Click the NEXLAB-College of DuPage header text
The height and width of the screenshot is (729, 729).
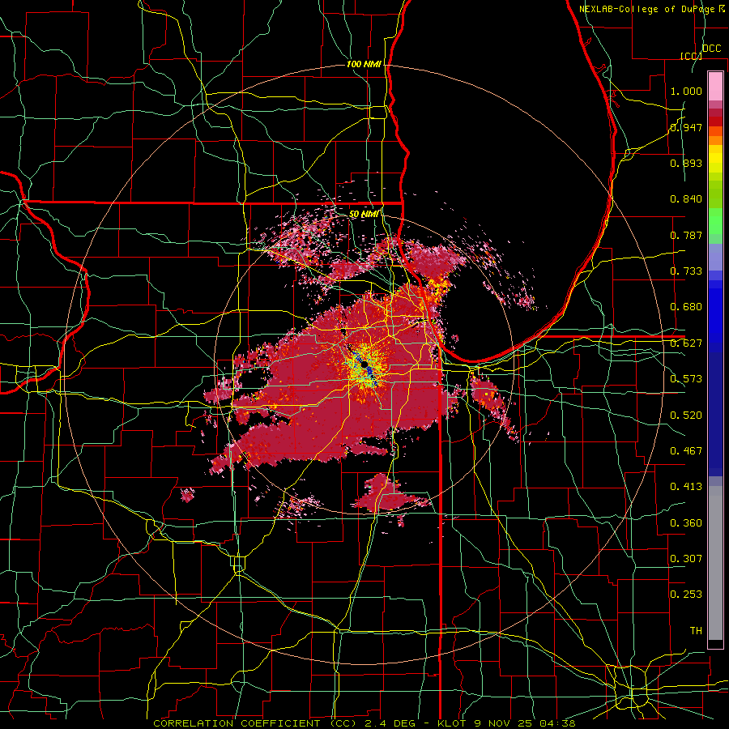tap(647, 9)
